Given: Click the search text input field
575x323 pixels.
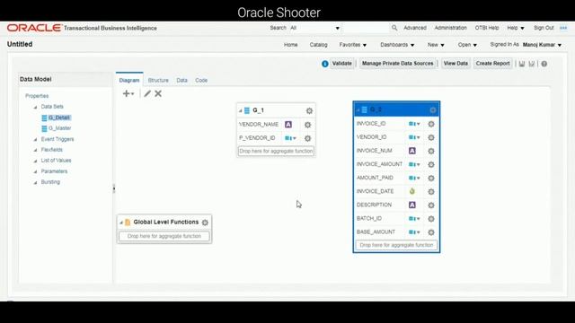Looking at the screenshot, I should click(366, 28).
